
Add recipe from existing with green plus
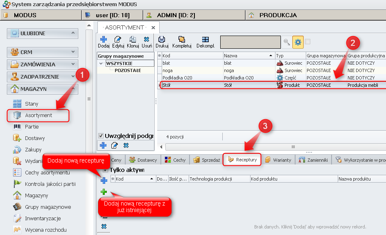pyautogui.click(x=104, y=192)
